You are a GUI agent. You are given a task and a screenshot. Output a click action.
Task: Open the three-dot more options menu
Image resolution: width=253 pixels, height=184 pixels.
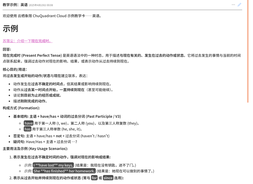click(233, 5)
